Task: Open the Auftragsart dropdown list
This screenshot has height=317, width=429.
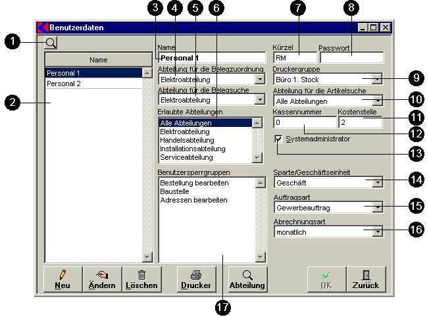Action: click(x=376, y=207)
